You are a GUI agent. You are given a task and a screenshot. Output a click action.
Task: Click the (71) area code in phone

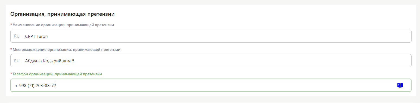click(x=31, y=86)
